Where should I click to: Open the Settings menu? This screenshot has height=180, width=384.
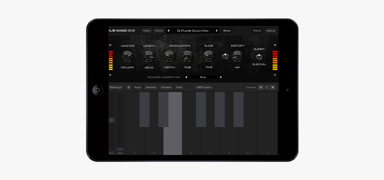116,87
